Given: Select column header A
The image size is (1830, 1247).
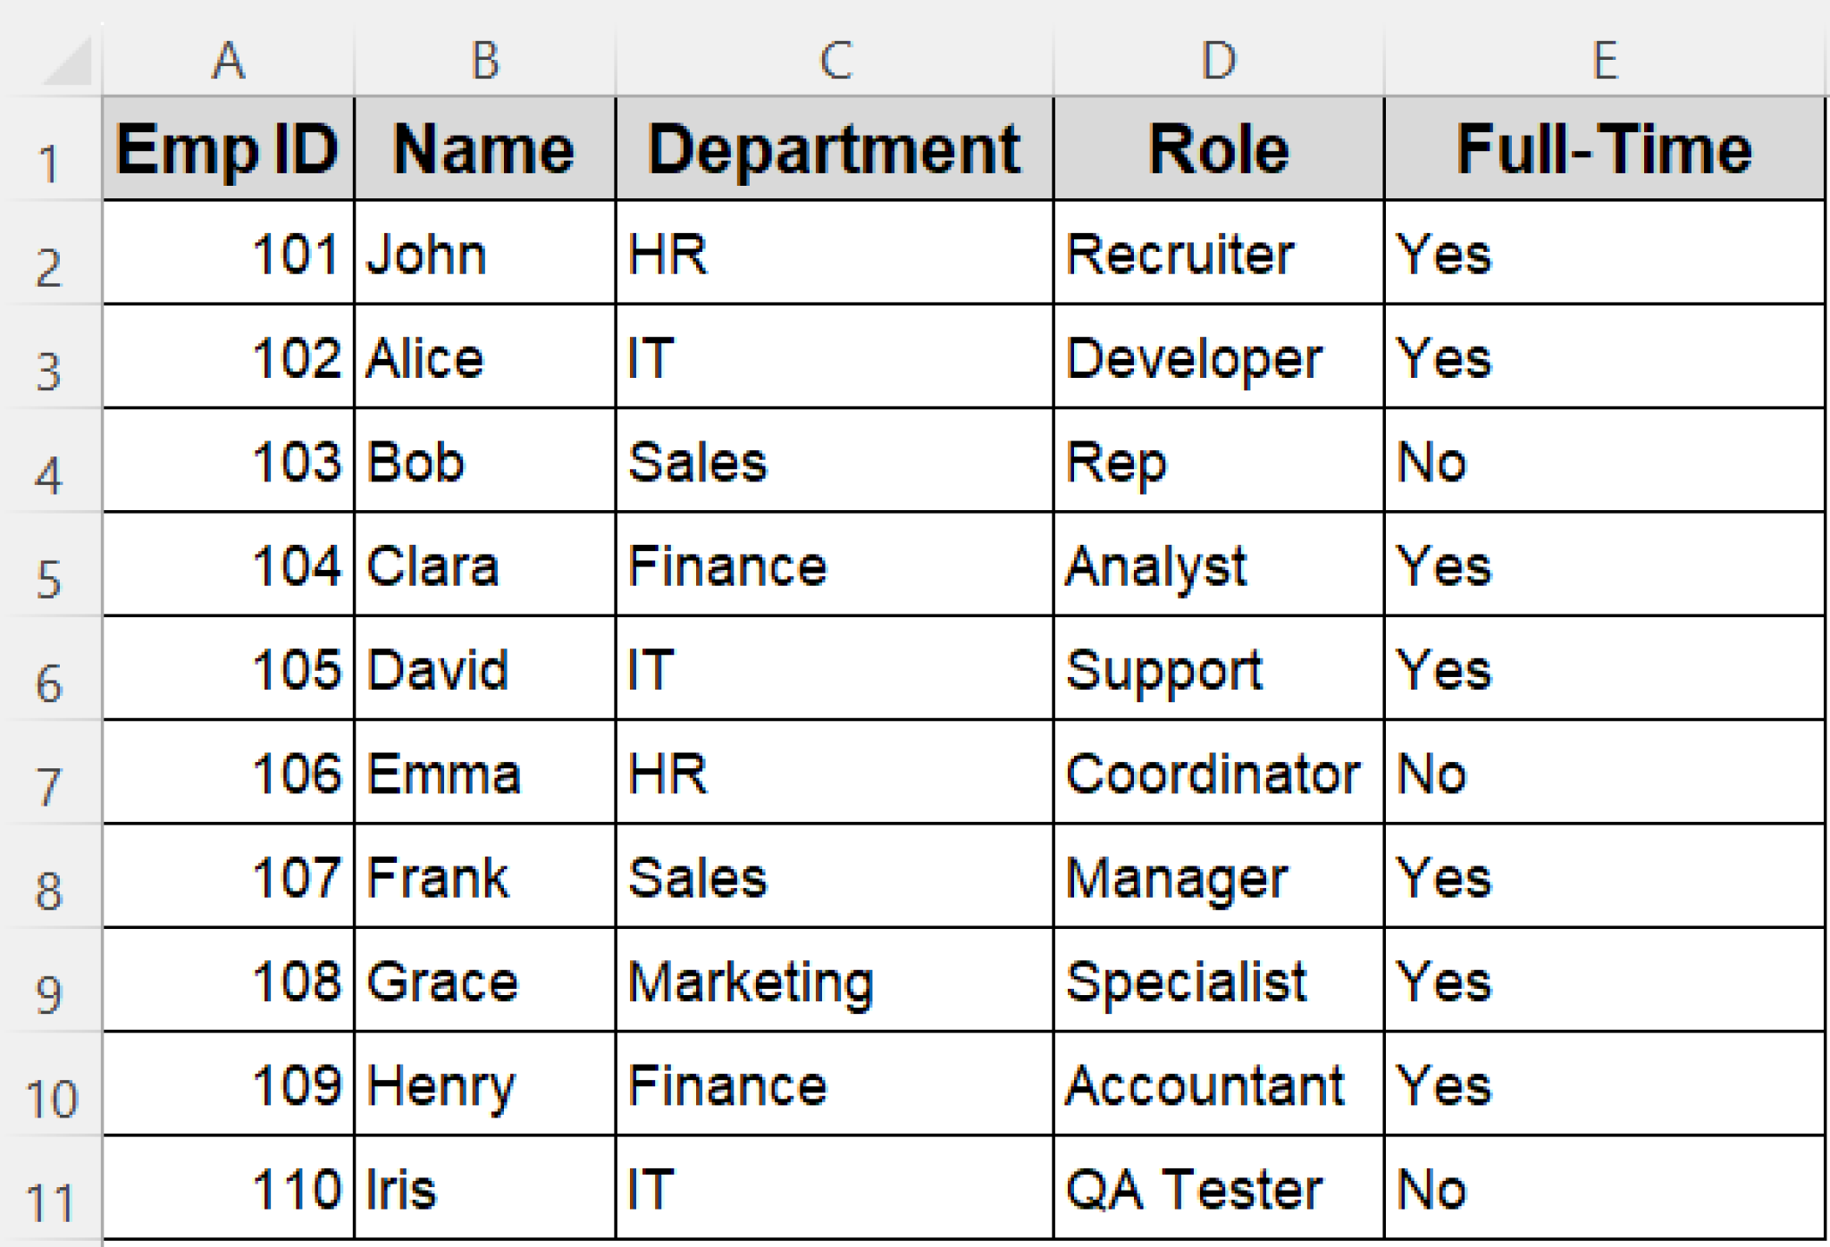Looking at the screenshot, I should pos(228,61).
